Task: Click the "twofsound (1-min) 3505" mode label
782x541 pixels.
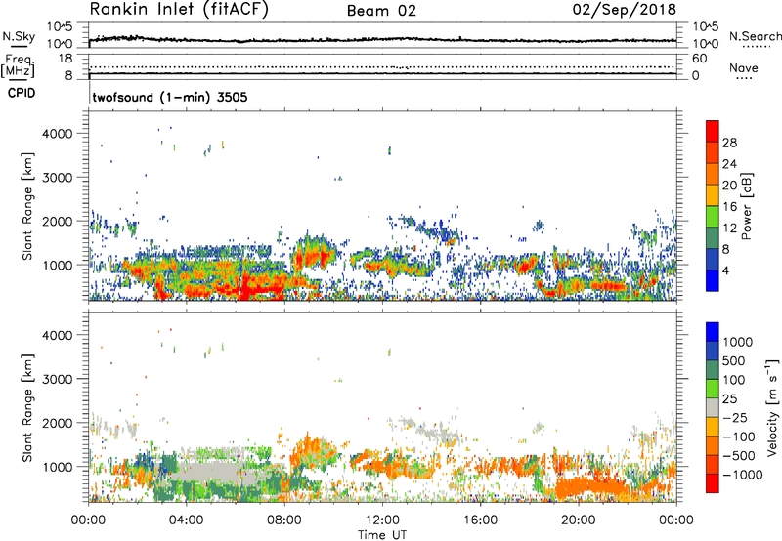Action: pyautogui.click(x=170, y=97)
